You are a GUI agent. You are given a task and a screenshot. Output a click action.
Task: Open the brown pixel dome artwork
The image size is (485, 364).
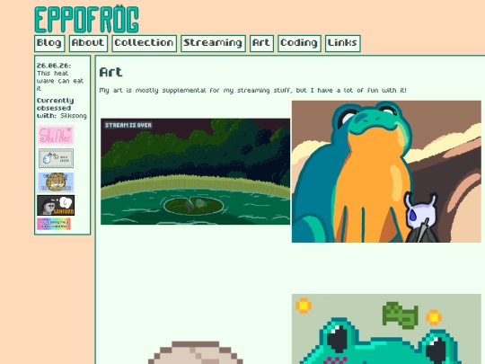click(196, 352)
